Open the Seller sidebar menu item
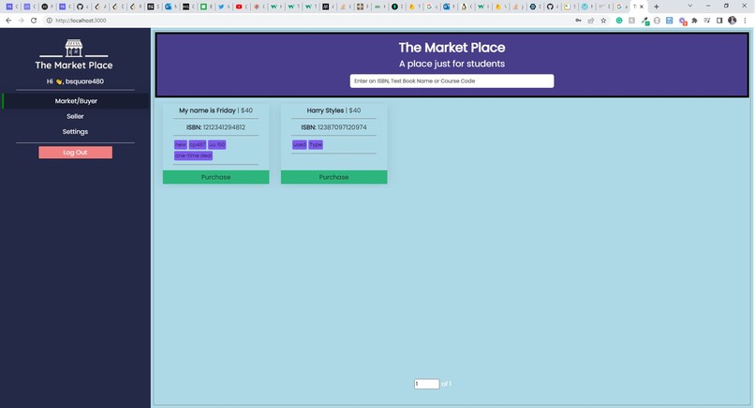755x408 pixels. tap(75, 116)
